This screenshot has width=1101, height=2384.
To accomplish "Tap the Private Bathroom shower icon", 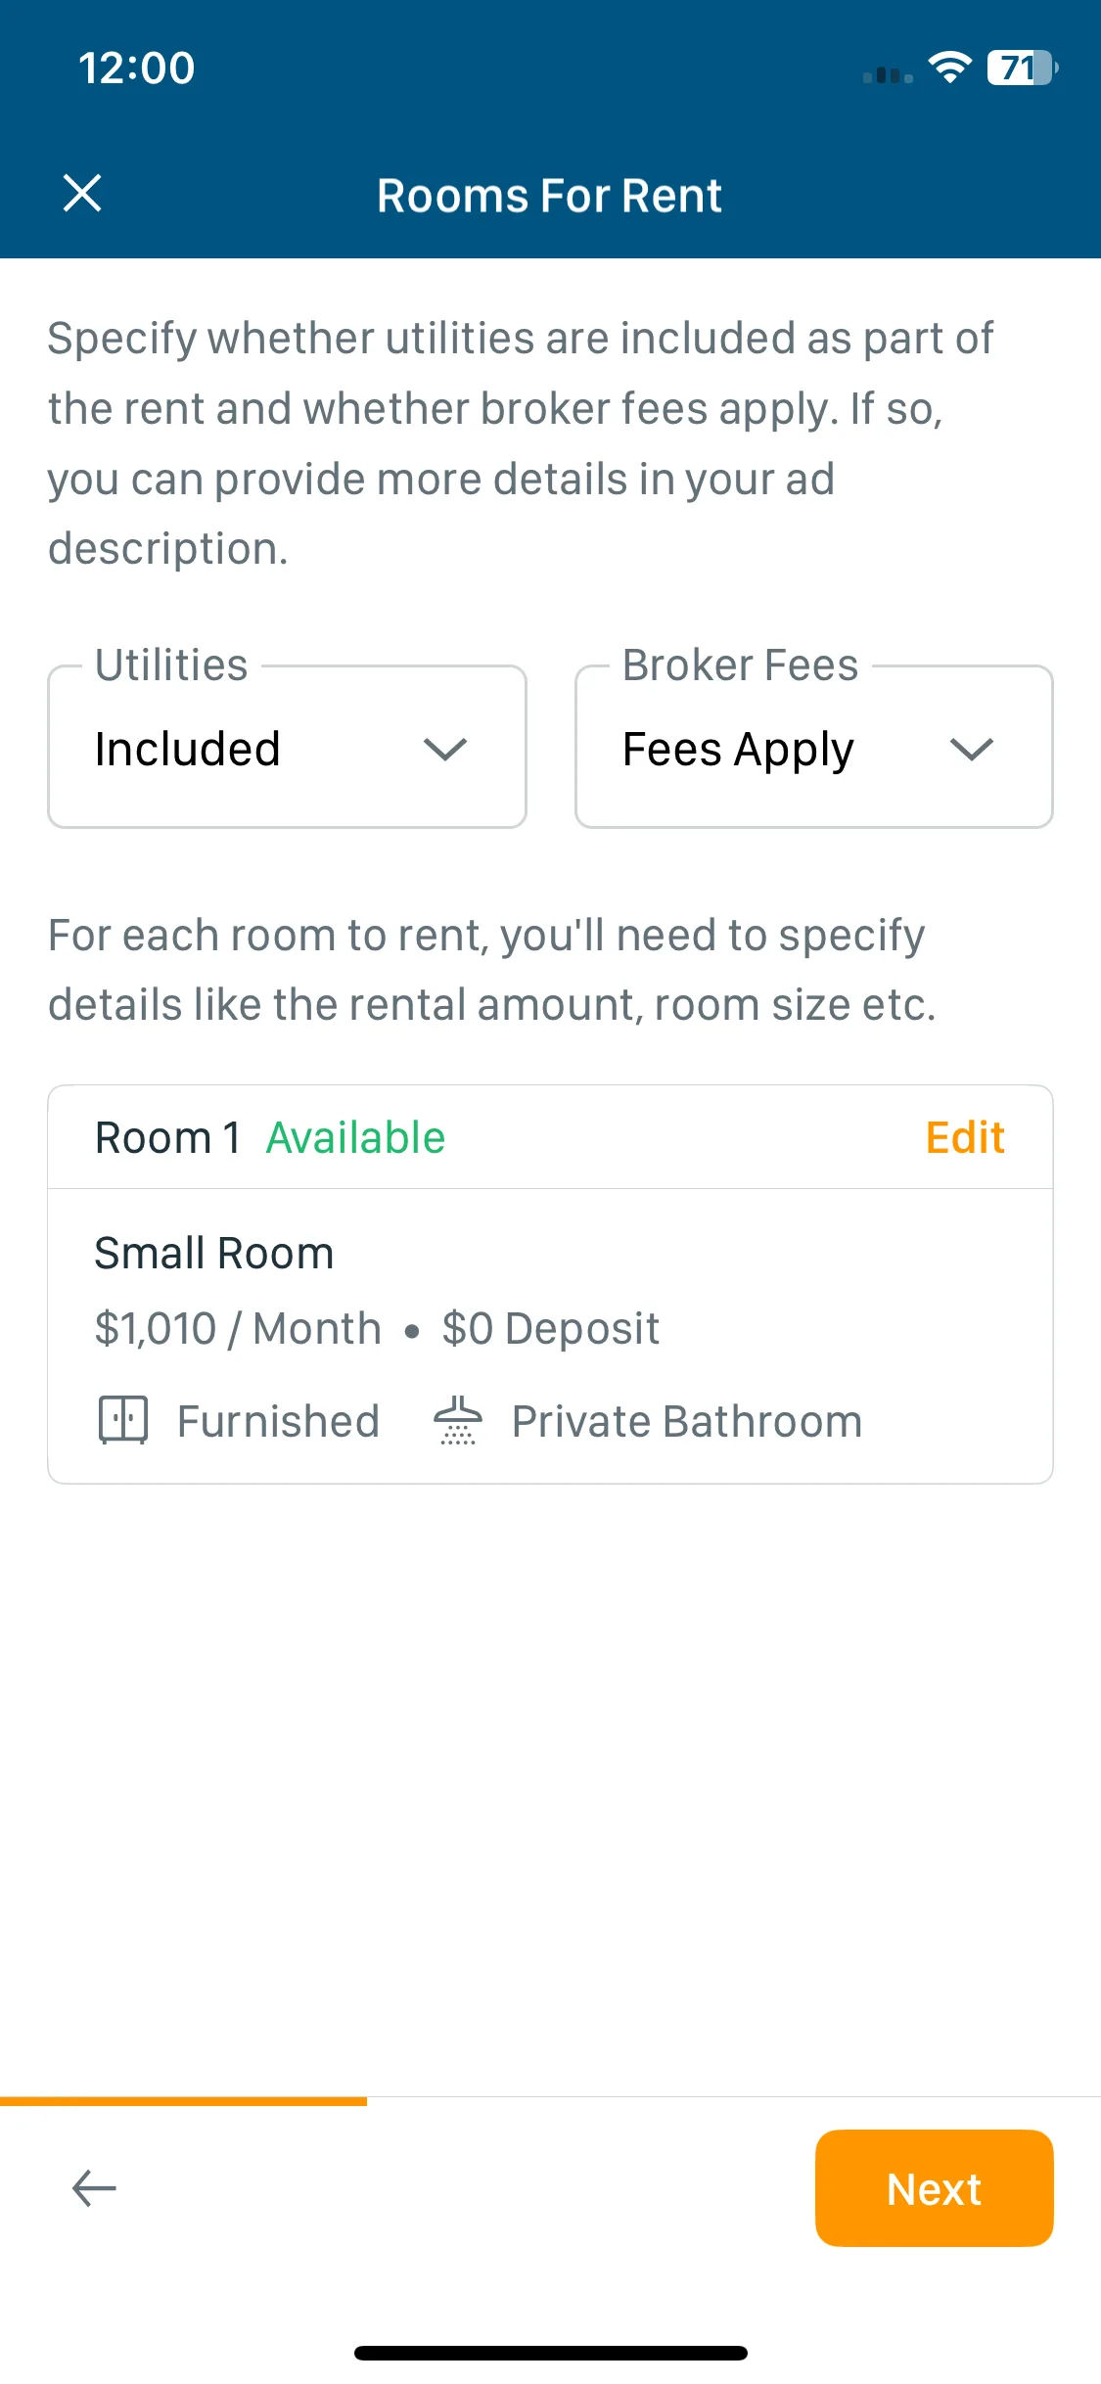I will pyautogui.click(x=458, y=1420).
